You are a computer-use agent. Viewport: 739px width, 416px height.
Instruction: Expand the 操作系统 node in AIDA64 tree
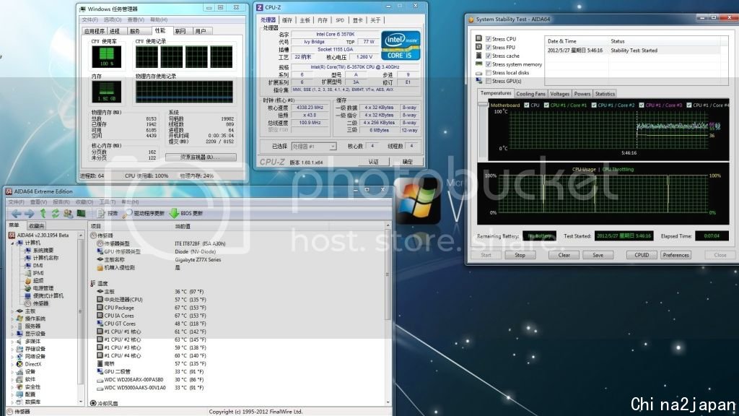coord(12,318)
